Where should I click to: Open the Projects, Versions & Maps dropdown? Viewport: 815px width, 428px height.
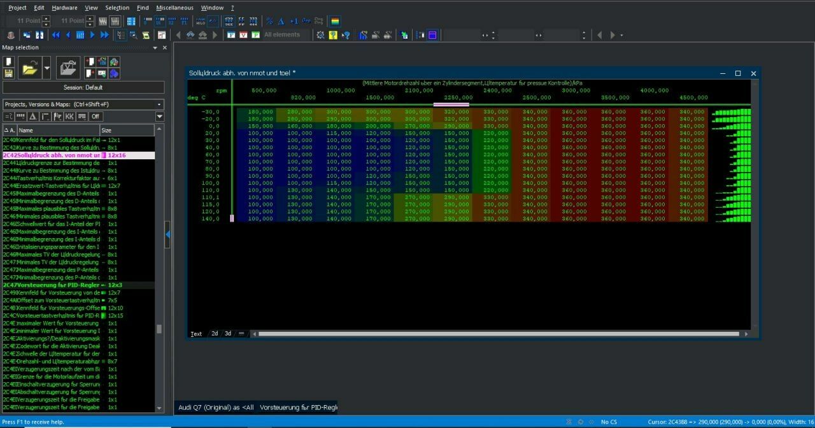click(83, 104)
